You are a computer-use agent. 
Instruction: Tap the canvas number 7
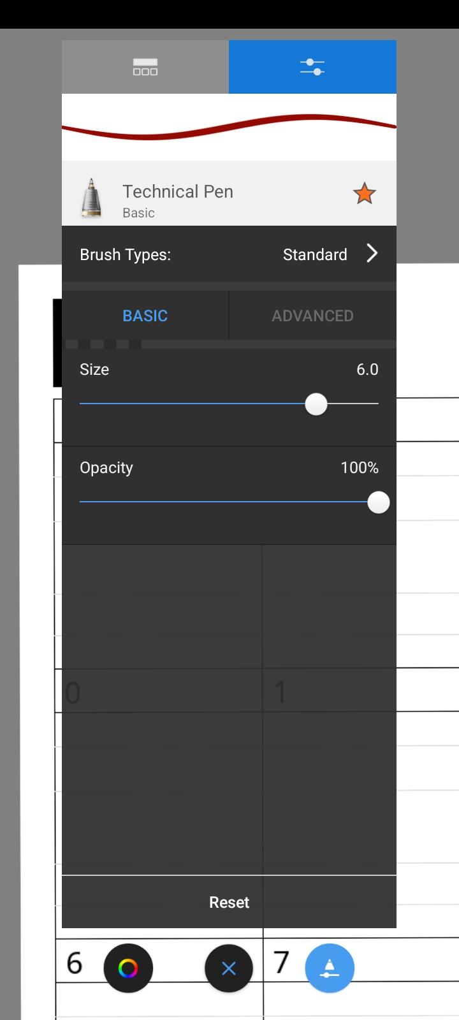click(x=281, y=963)
